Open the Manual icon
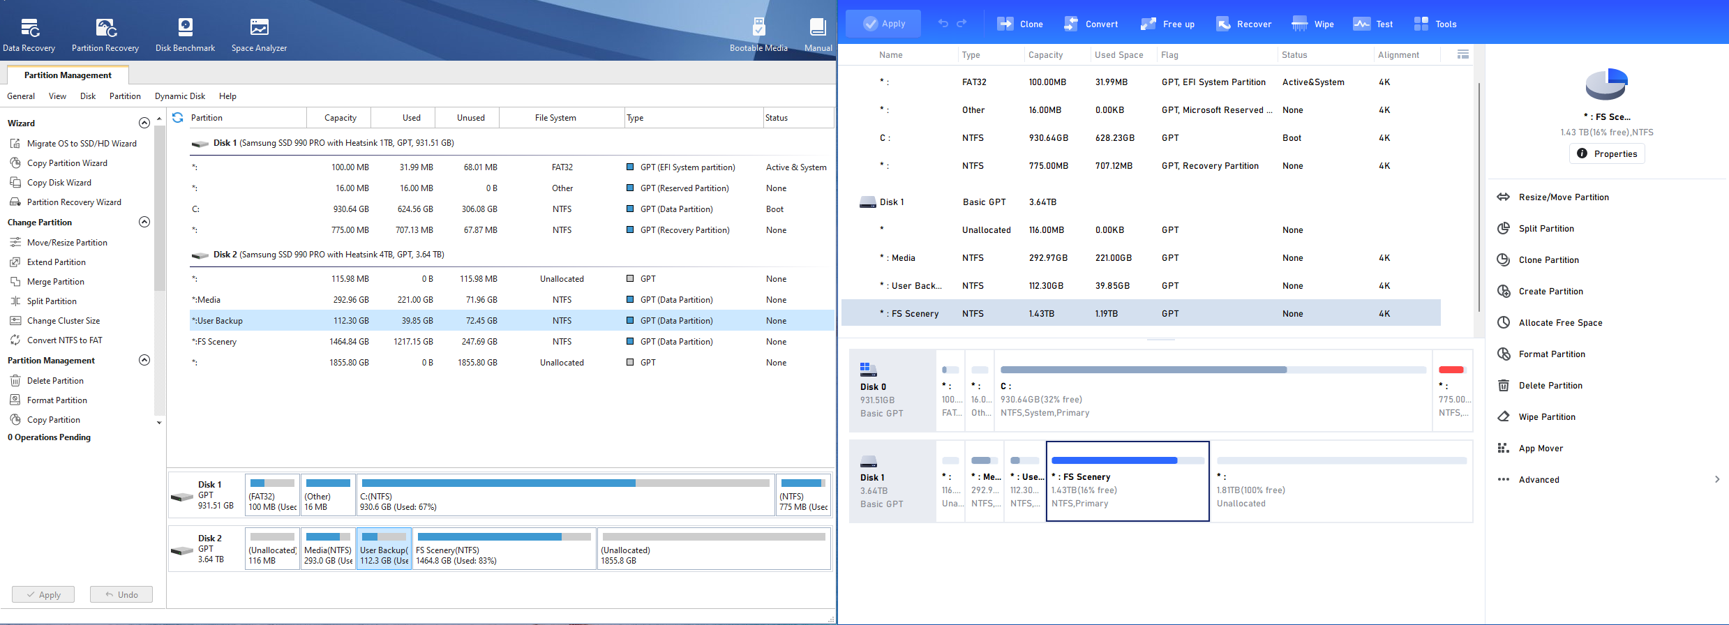 (x=818, y=35)
